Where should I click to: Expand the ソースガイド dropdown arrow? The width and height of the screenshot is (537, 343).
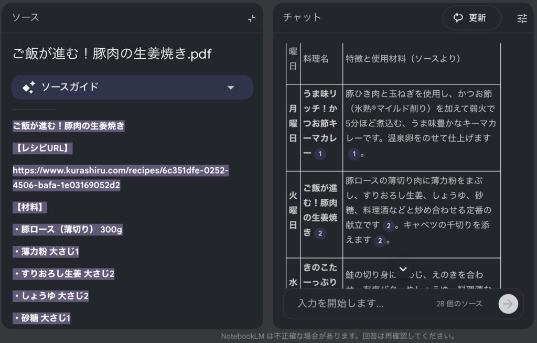coord(230,88)
